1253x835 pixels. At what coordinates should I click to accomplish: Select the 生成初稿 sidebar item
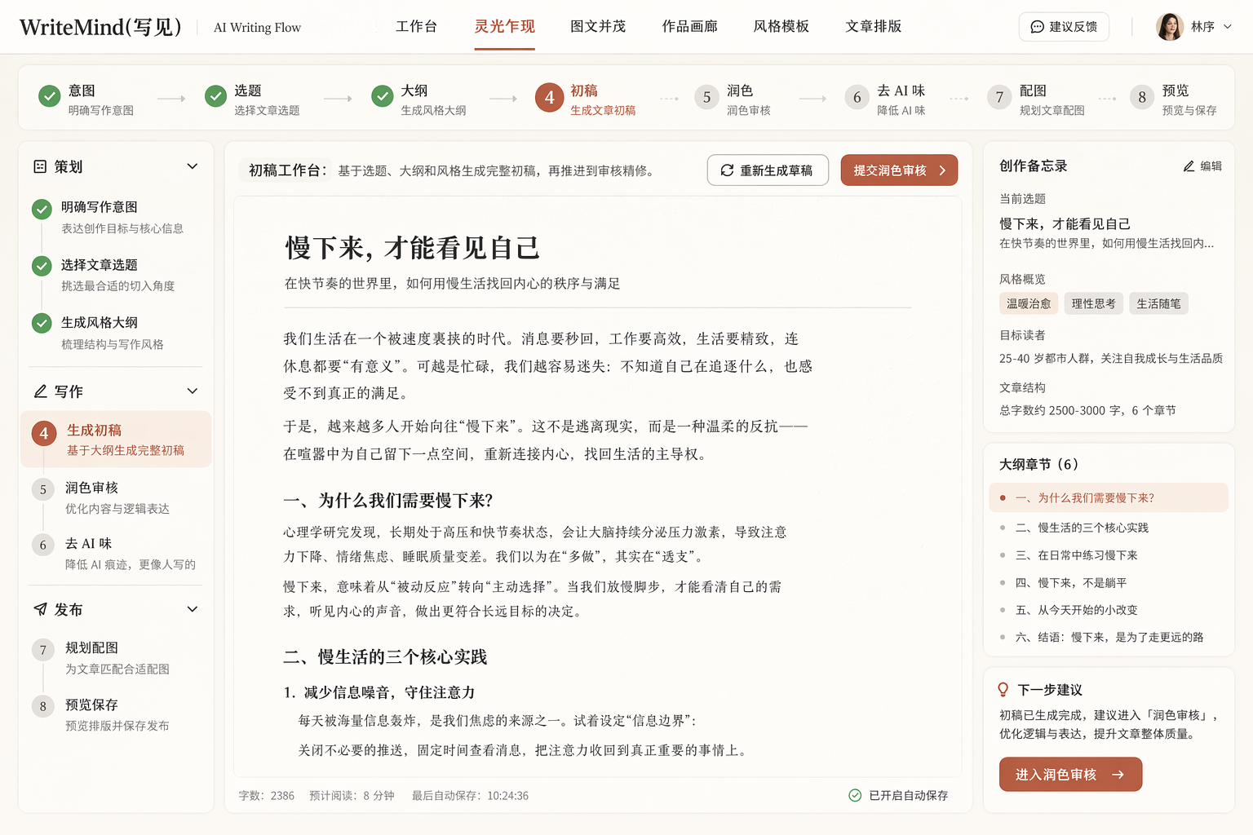pos(116,440)
